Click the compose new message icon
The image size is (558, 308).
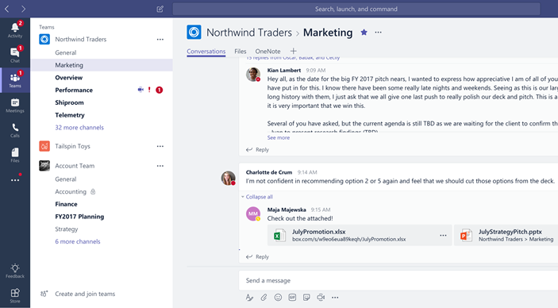[160, 9]
